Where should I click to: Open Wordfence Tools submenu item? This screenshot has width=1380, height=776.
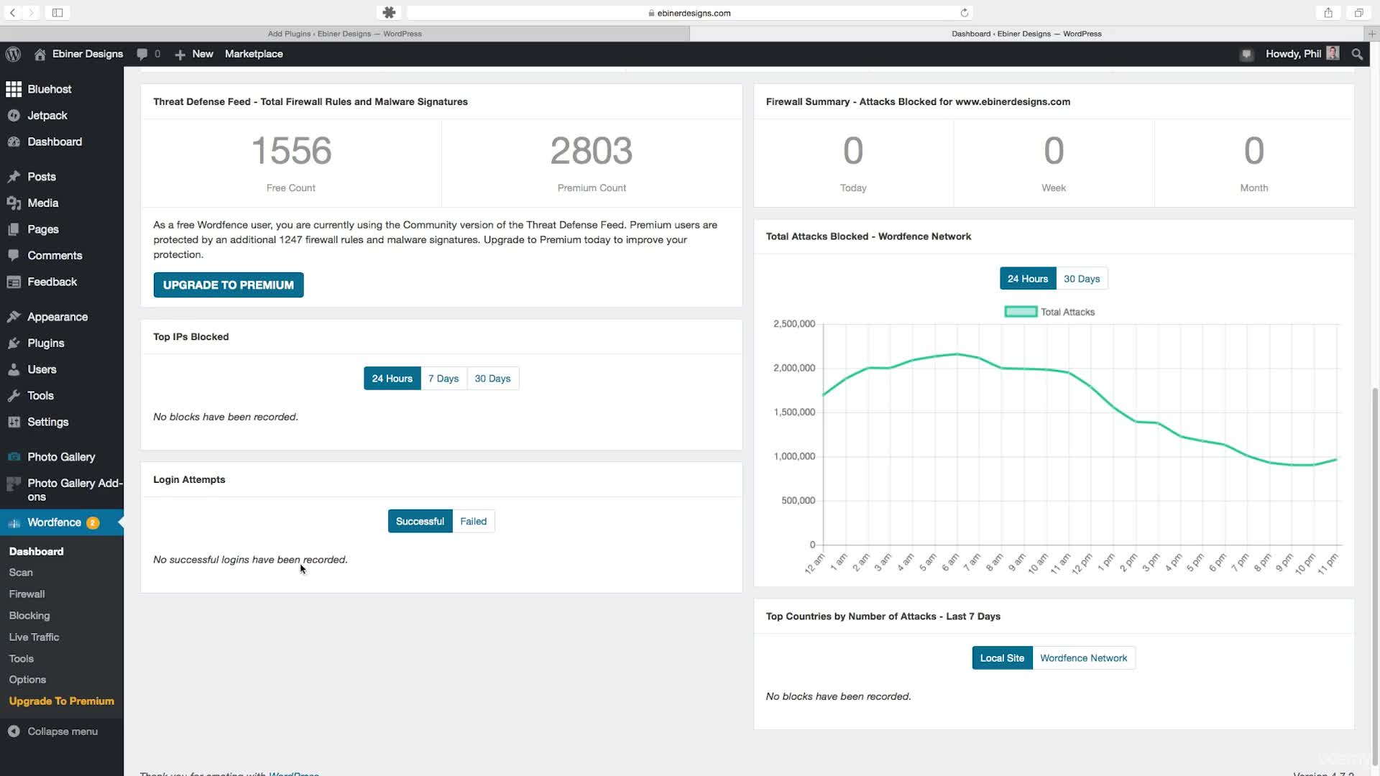(x=22, y=659)
